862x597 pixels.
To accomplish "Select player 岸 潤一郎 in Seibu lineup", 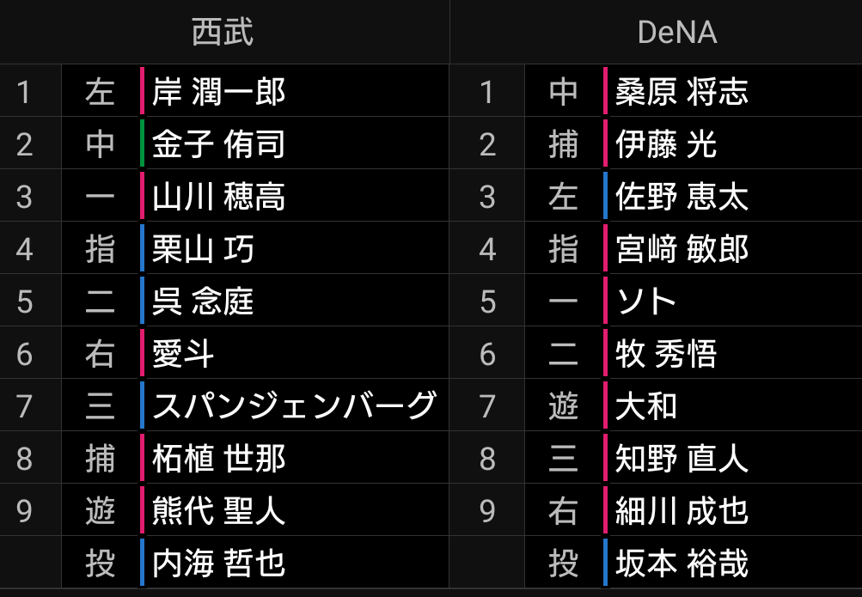I will pos(218,91).
